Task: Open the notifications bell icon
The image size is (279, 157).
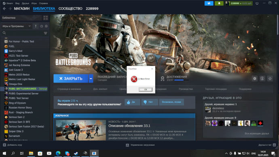Action: (x=219, y=3)
